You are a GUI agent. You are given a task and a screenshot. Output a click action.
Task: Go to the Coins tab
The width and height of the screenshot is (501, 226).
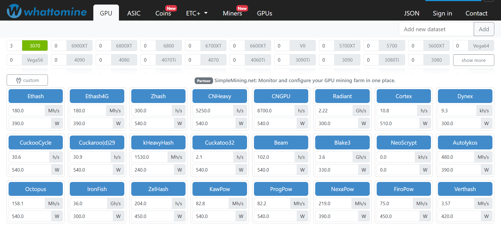pos(163,13)
